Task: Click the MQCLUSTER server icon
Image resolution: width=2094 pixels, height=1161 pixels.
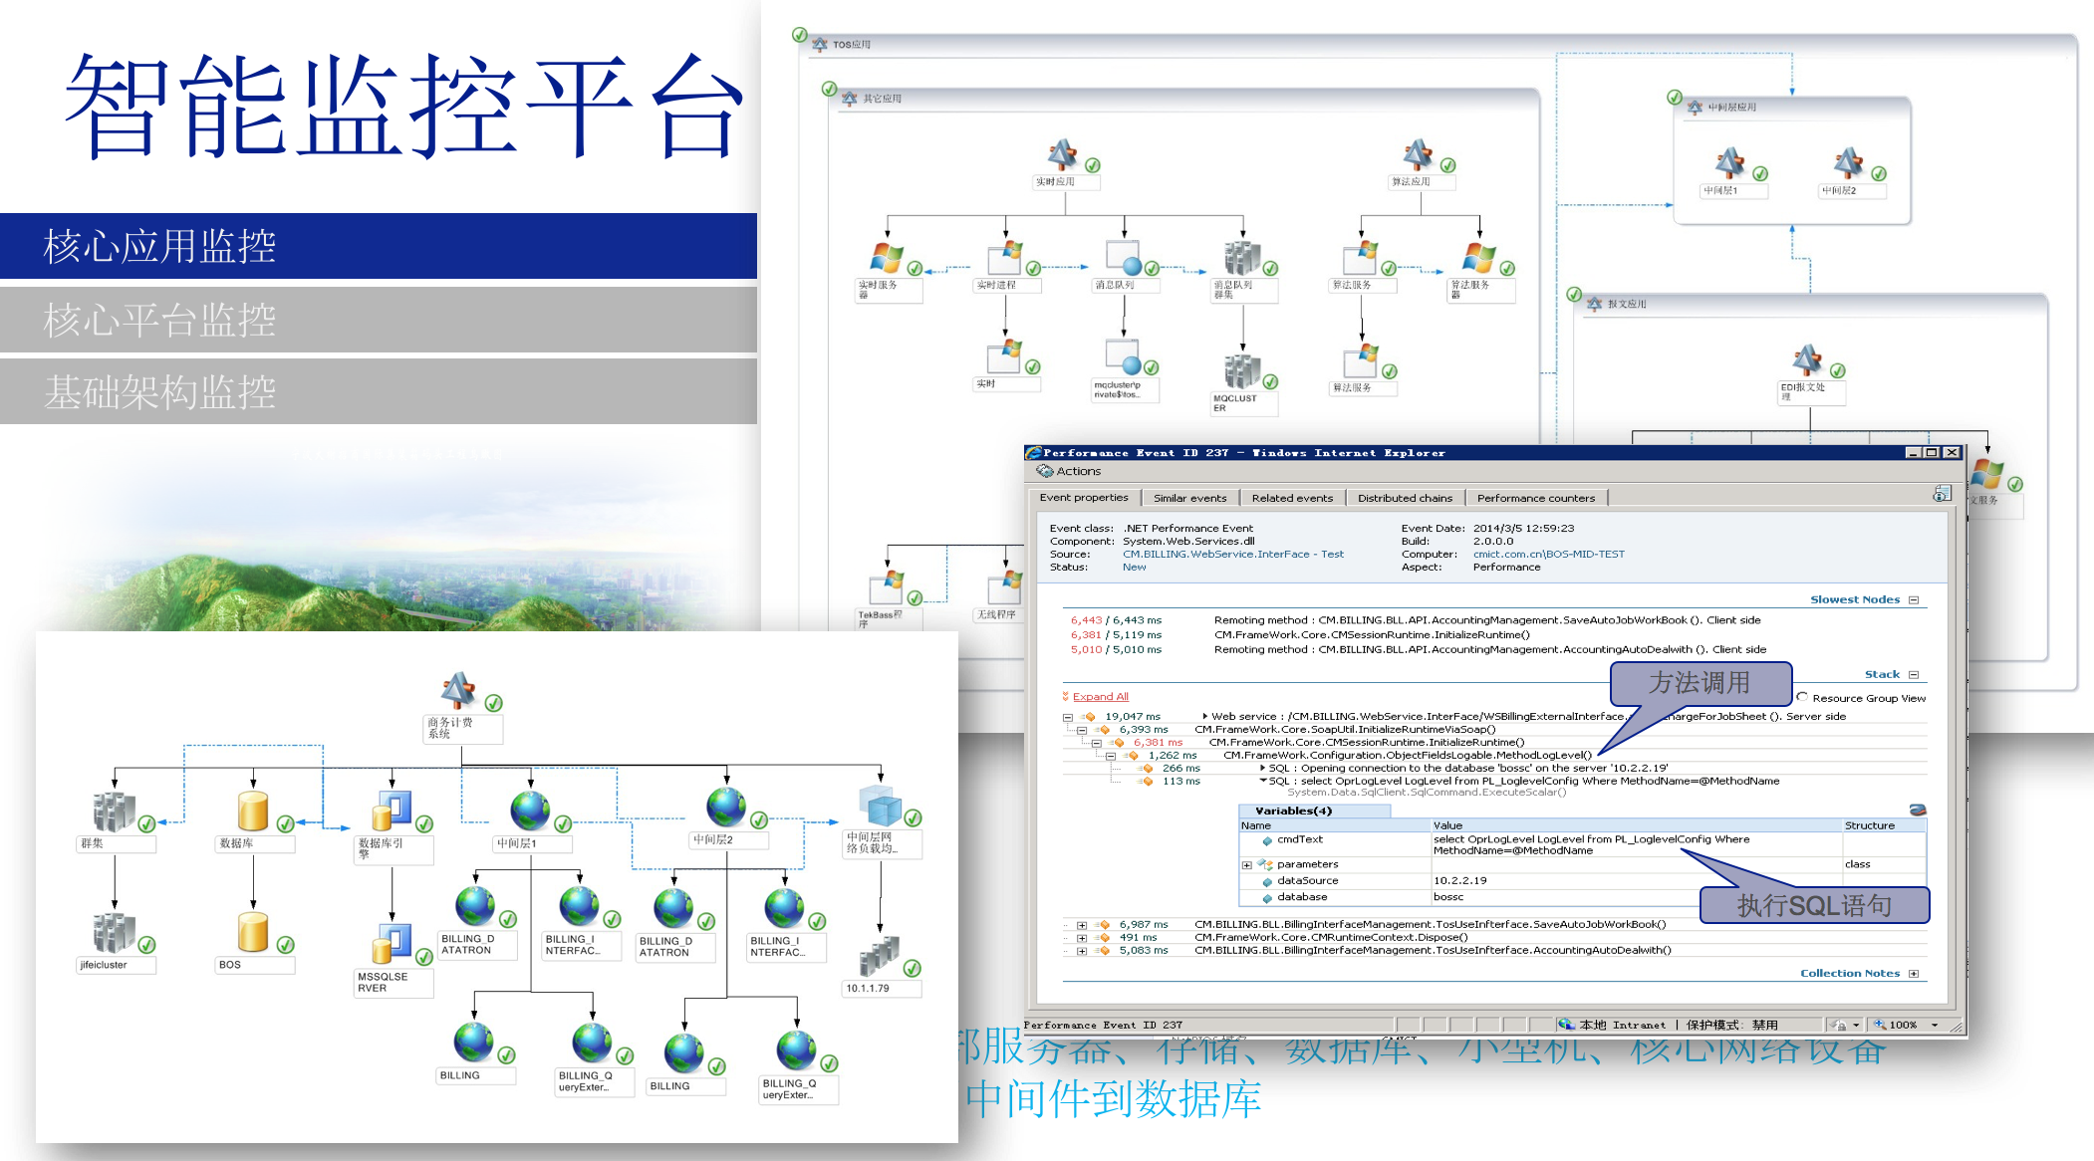Action: click(1242, 371)
